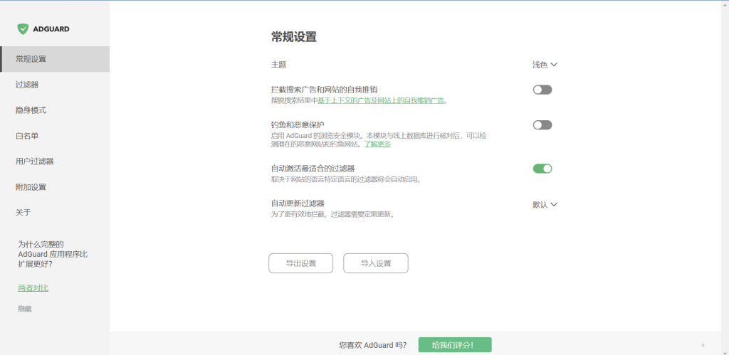
Task: Open the 基于上下文的广告及网站上的自我推销广告 link
Action: pos(381,100)
